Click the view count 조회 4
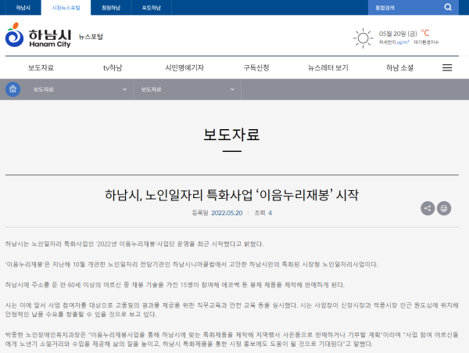Screen dimensions: 469x353 tap(263, 213)
